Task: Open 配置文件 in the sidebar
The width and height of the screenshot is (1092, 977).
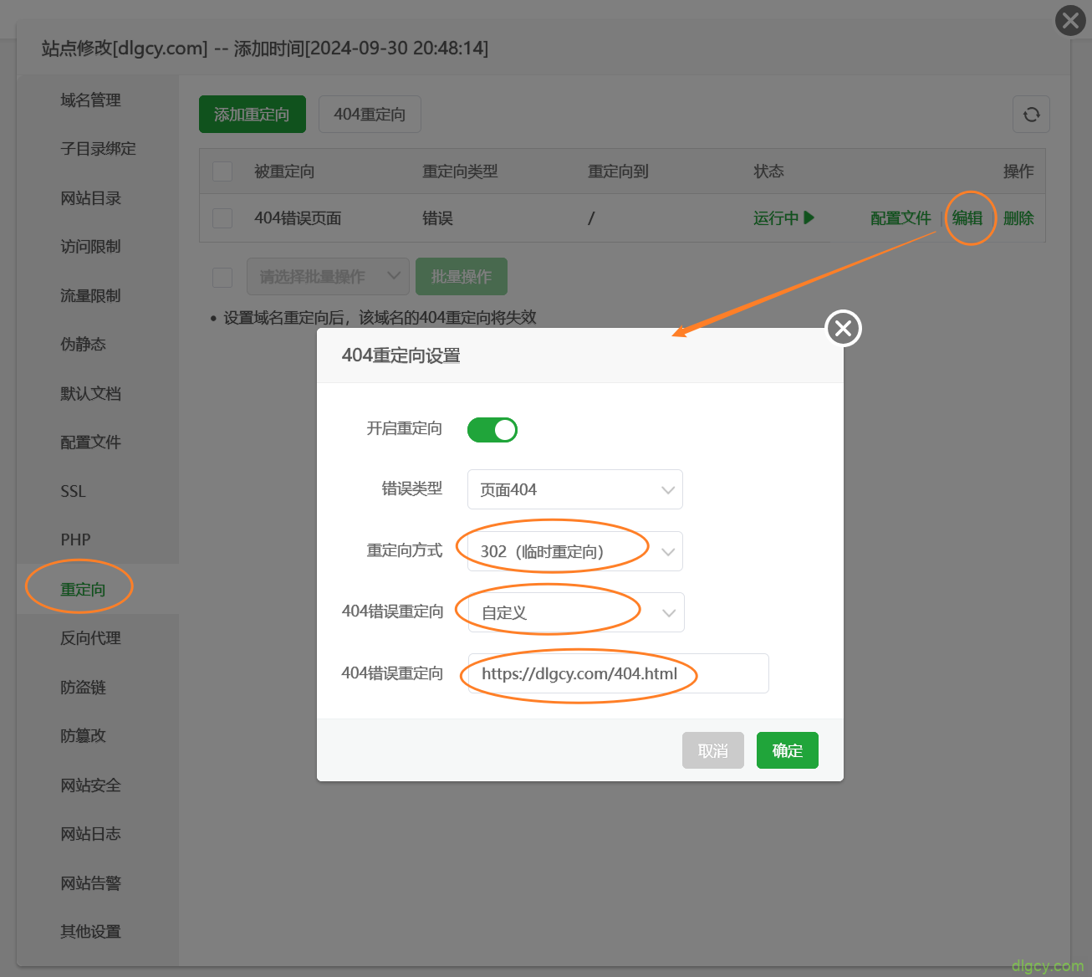Action: click(90, 442)
